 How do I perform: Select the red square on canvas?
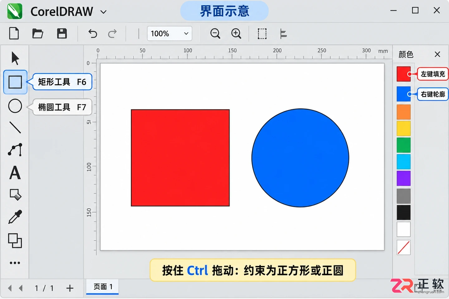[180, 158]
